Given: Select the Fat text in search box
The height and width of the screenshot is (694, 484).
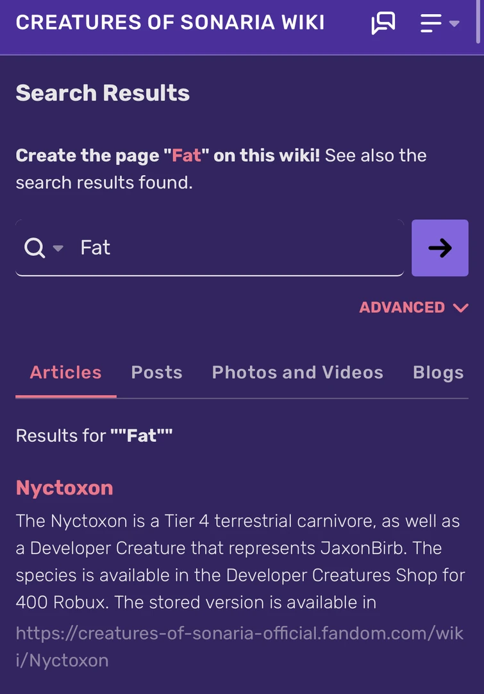Looking at the screenshot, I should tap(95, 248).
